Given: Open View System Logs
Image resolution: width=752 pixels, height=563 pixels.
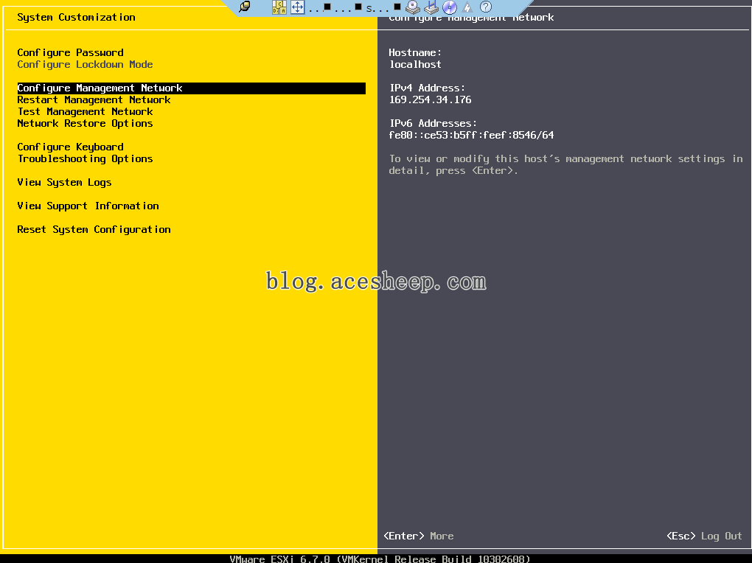Looking at the screenshot, I should click(64, 182).
